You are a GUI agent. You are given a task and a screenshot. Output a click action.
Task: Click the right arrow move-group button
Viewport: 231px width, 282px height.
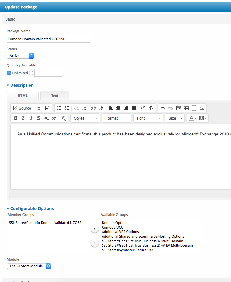click(95, 243)
